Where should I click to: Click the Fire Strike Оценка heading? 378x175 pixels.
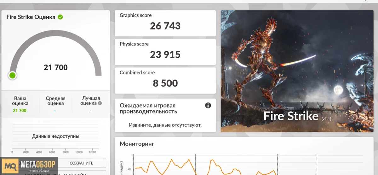(31, 17)
